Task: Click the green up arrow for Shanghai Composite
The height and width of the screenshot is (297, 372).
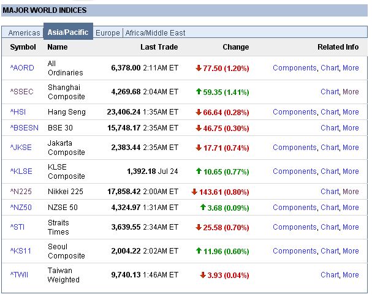Action: point(199,92)
